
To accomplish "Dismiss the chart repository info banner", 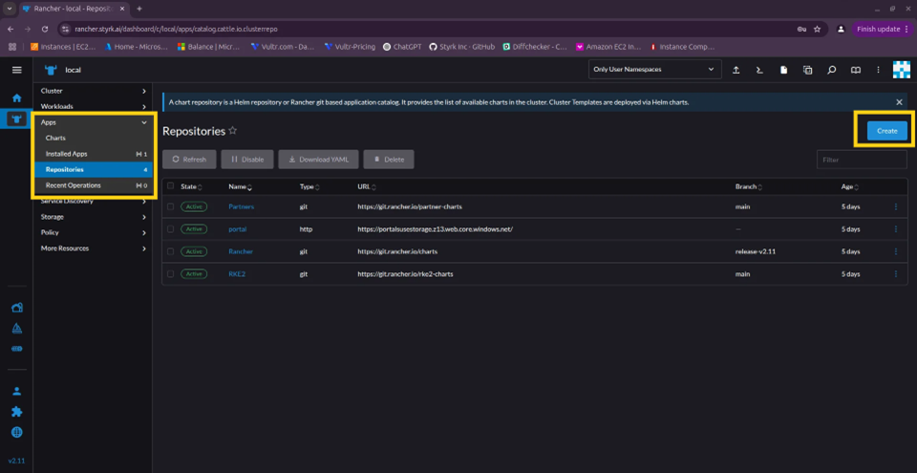I will [x=899, y=102].
